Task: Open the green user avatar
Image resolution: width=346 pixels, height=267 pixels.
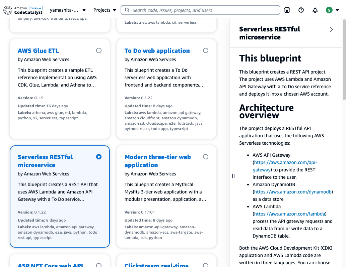Action: 329,10
